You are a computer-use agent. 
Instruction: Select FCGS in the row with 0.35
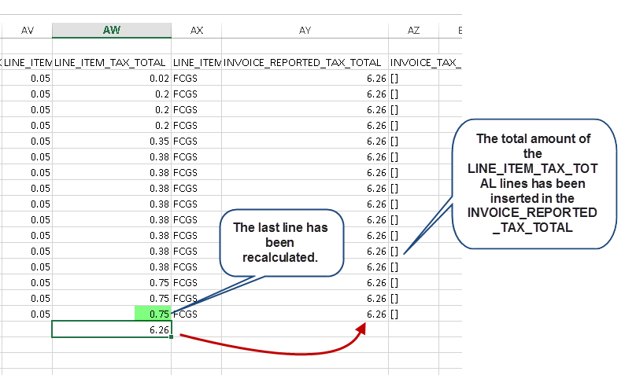click(197, 142)
